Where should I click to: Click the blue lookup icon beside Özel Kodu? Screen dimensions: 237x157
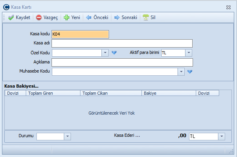point(114,53)
